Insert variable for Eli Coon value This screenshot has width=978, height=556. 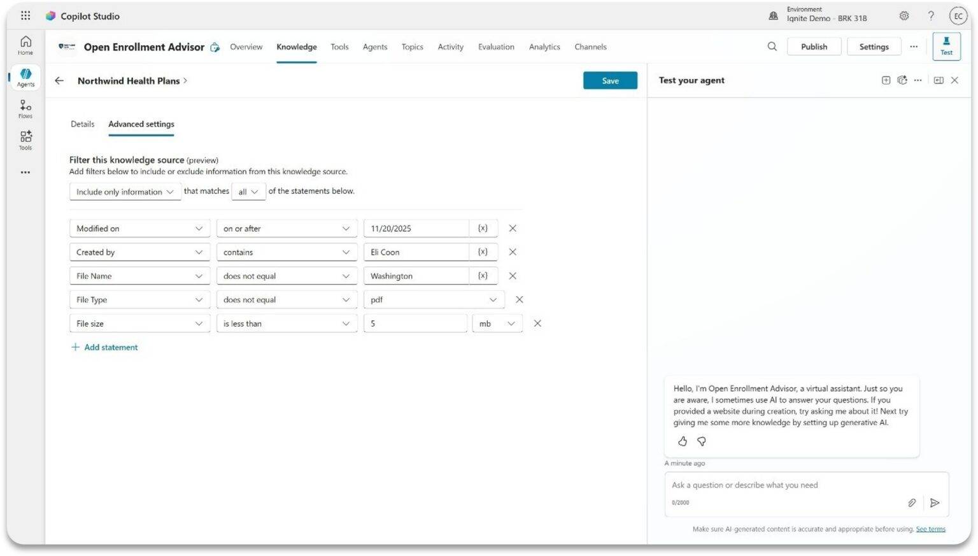483,252
